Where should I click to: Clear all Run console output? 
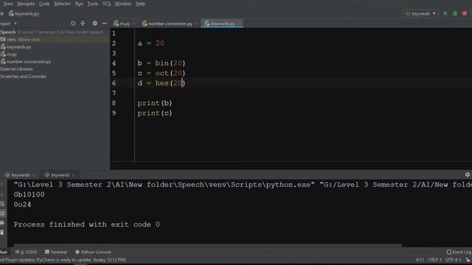[2, 233]
